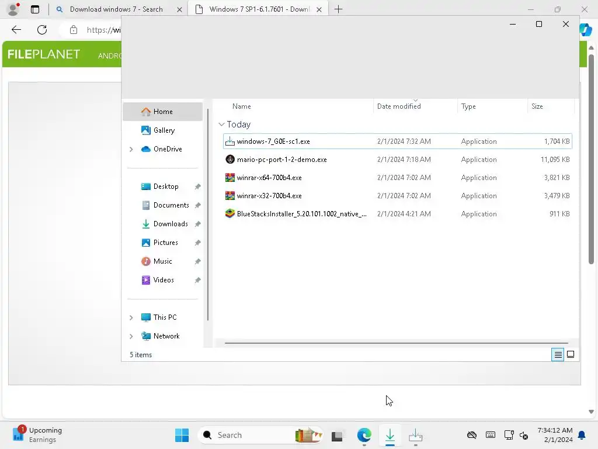The height and width of the screenshot is (449, 598).
Task: Click the BlueStacks installer icon
Action: [x=230, y=213]
